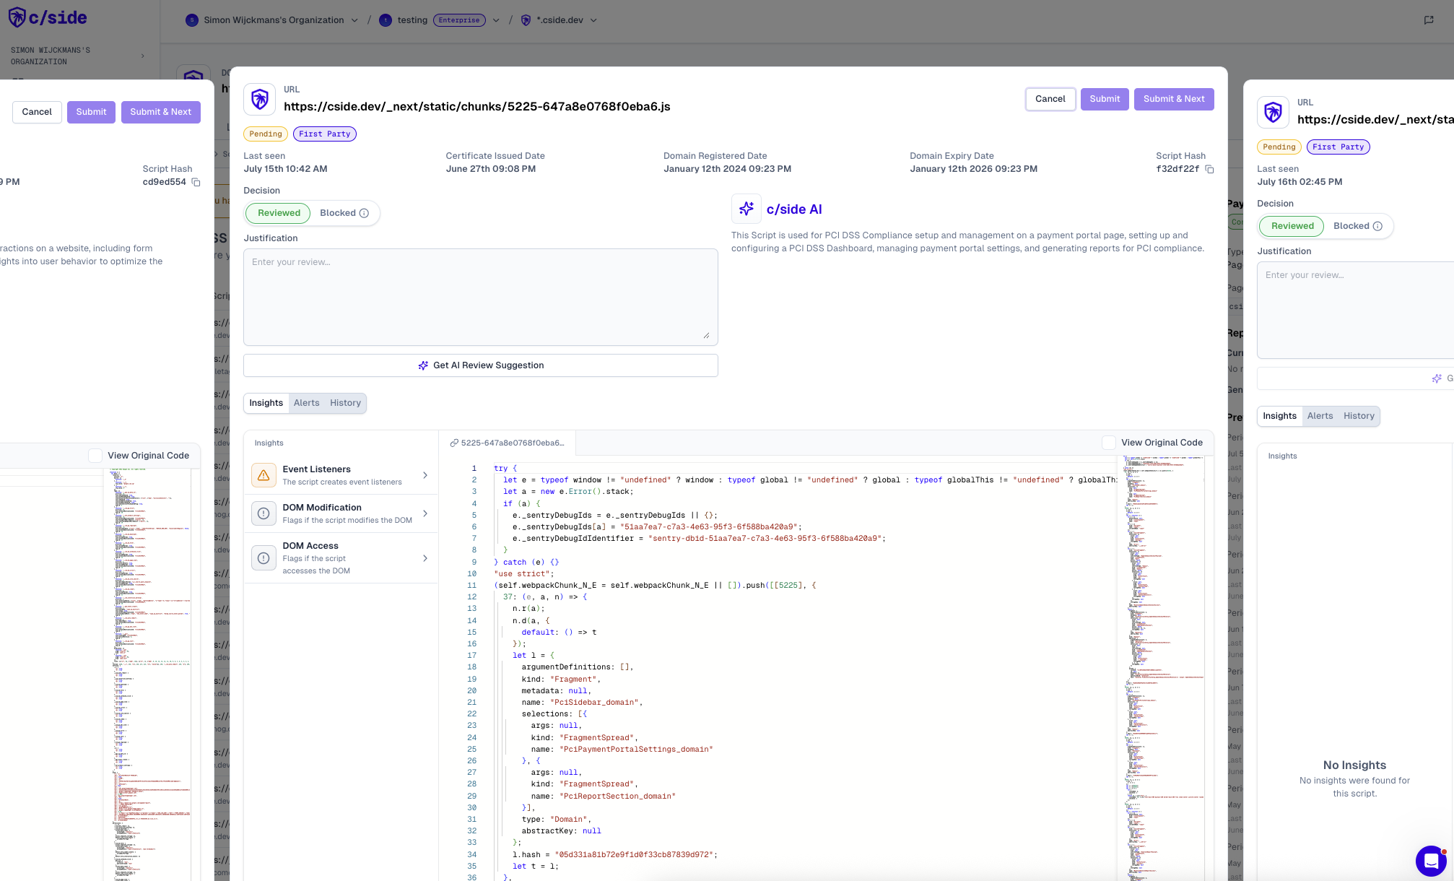This screenshot has width=1454, height=881.
Task: Click the Blocked info icon in center panel
Action: (364, 213)
